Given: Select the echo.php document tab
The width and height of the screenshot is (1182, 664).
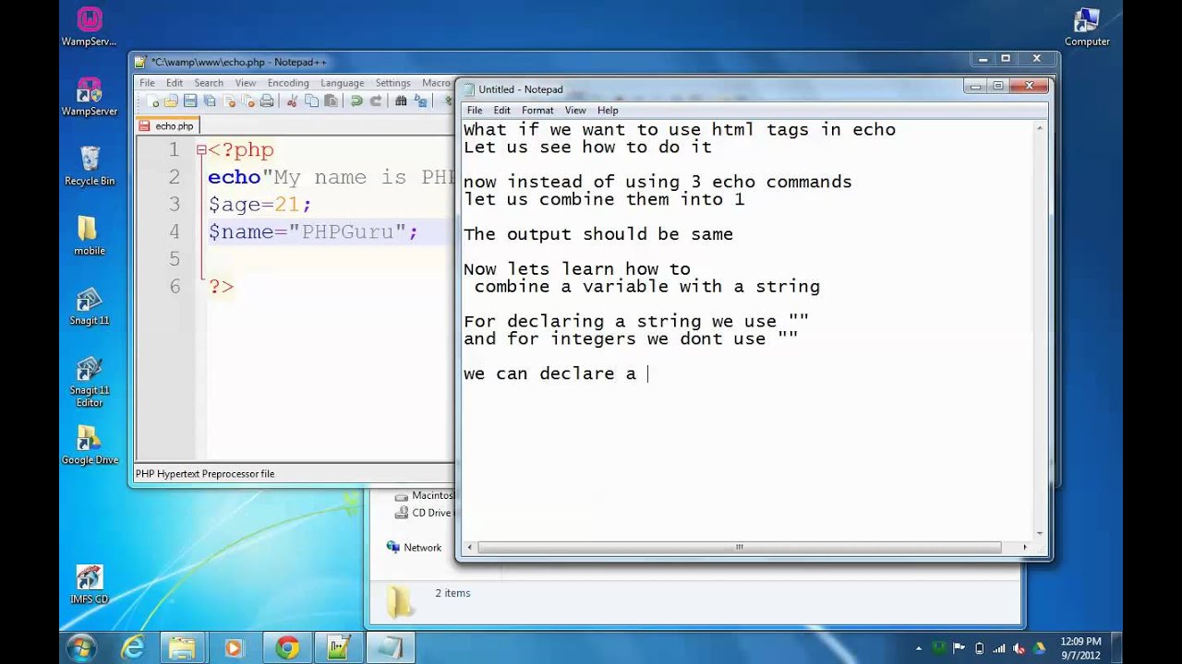Looking at the screenshot, I should tap(167, 126).
